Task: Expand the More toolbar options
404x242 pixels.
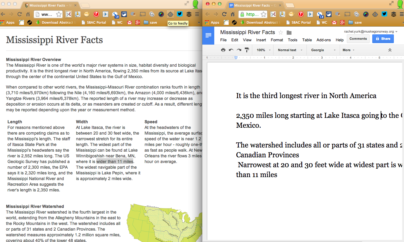Action: 349,50
